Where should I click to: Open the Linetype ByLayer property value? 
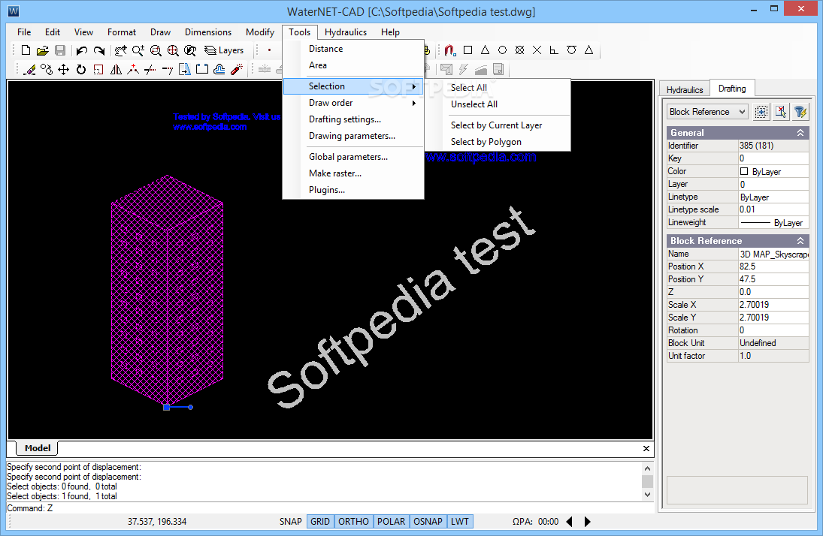tap(773, 197)
